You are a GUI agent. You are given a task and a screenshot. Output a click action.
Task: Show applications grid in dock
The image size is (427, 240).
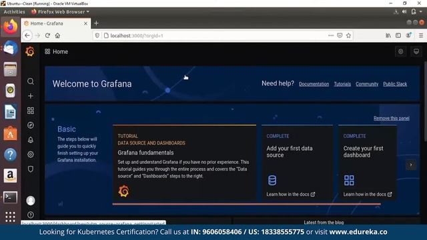[11, 217]
